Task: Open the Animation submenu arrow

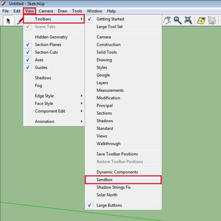Action: click(x=81, y=122)
